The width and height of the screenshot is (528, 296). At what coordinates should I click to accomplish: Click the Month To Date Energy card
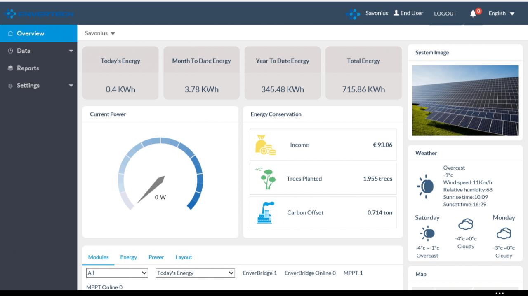(201, 73)
